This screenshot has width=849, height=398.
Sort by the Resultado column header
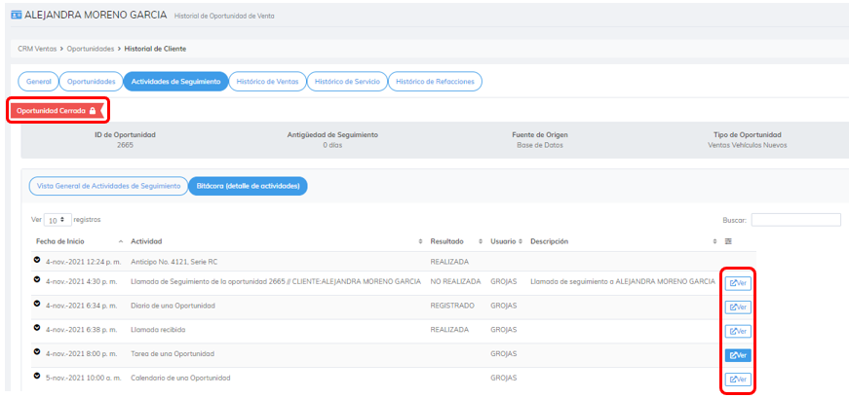(448, 241)
